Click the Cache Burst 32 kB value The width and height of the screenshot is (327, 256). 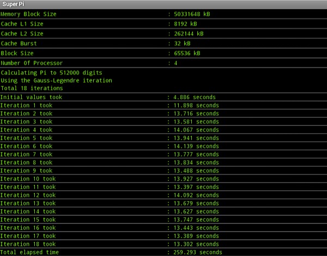[x=182, y=43]
